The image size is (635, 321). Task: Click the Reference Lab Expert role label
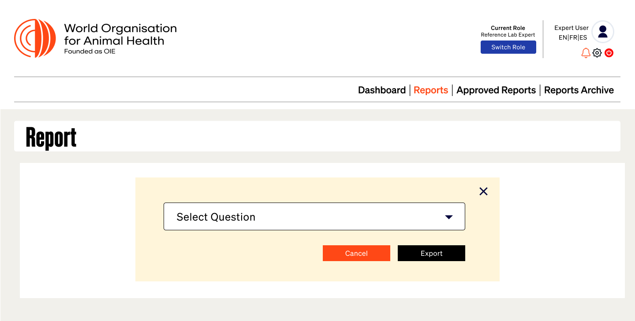(x=508, y=35)
